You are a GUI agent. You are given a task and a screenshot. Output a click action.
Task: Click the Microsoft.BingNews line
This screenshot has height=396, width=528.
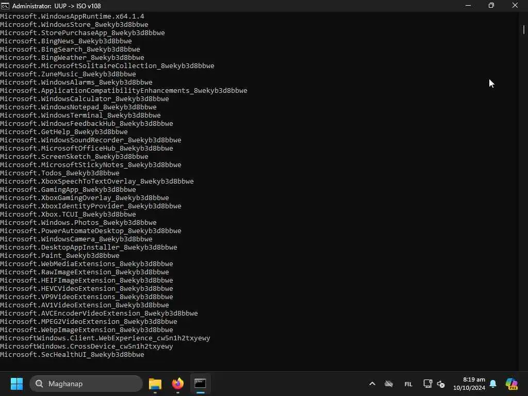coord(66,41)
